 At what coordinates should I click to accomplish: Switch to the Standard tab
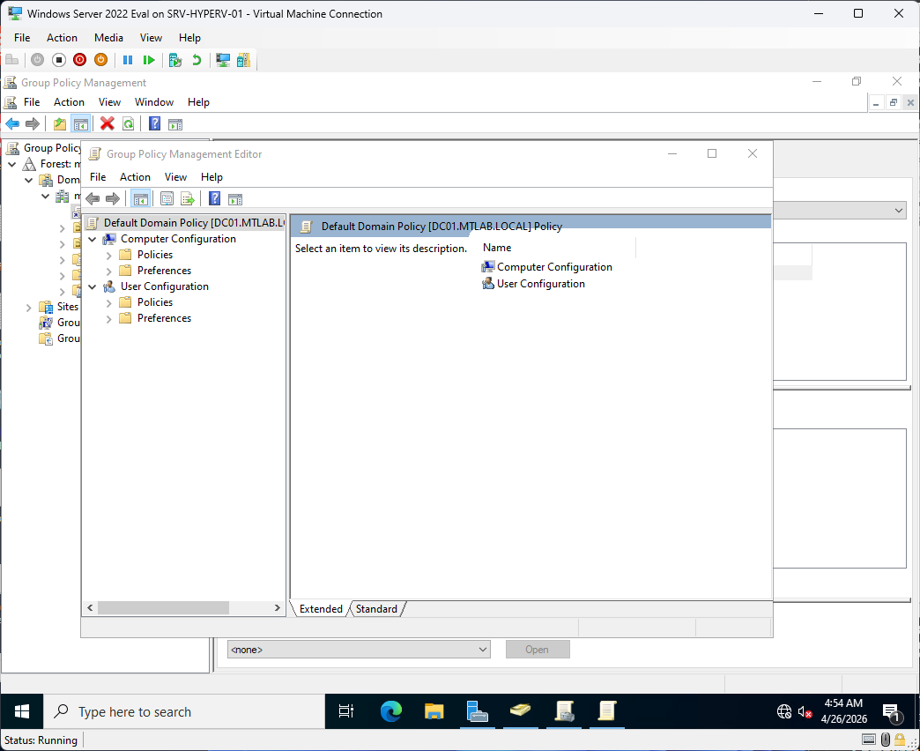tap(376, 609)
